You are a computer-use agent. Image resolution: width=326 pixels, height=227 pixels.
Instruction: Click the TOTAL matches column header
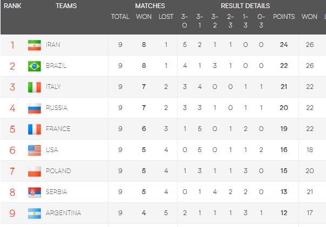pos(120,17)
